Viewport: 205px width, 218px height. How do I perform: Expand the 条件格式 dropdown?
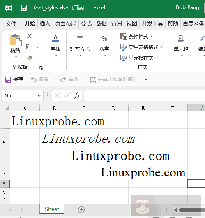point(152,37)
